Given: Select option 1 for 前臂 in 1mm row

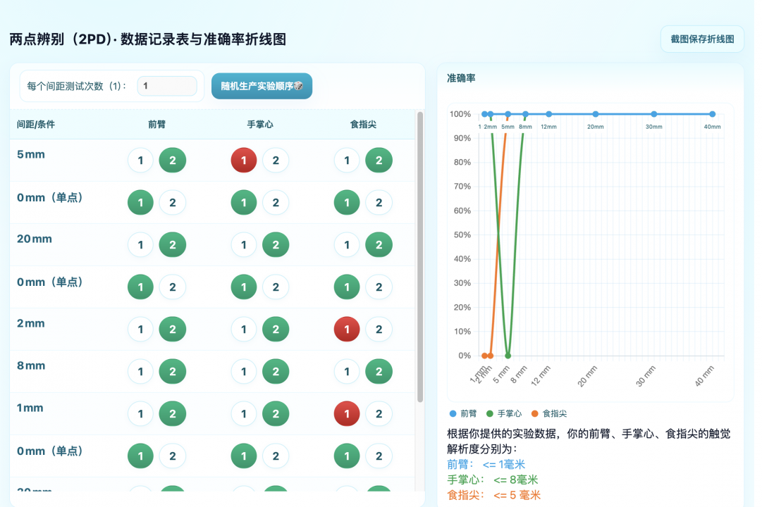Looking at the screenshot, I should (x=140, y=414).
